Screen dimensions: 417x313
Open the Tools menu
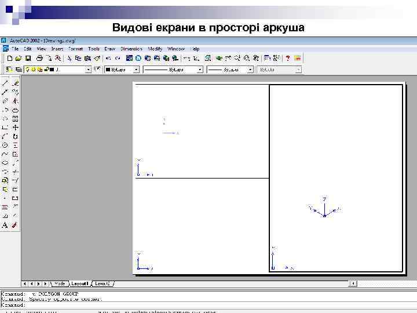click(94, 49)
